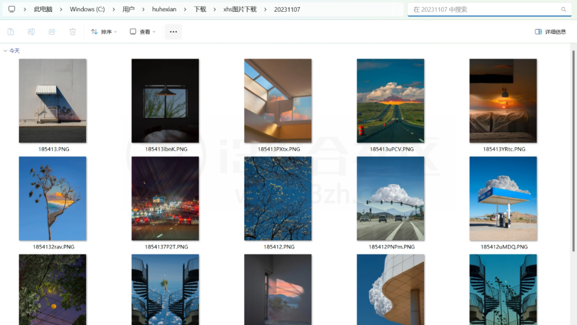
Task: Go to huhexian folder in address bar
Action: pos(164,9)
